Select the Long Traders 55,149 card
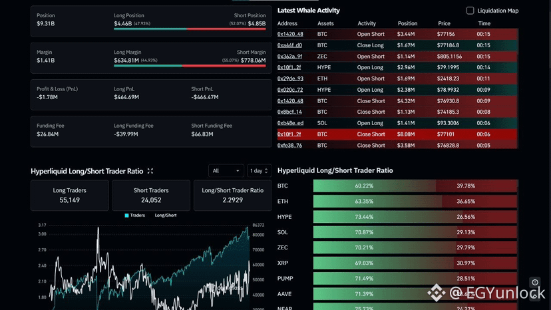The image size is (551, 310). click(x=70, y=196)
